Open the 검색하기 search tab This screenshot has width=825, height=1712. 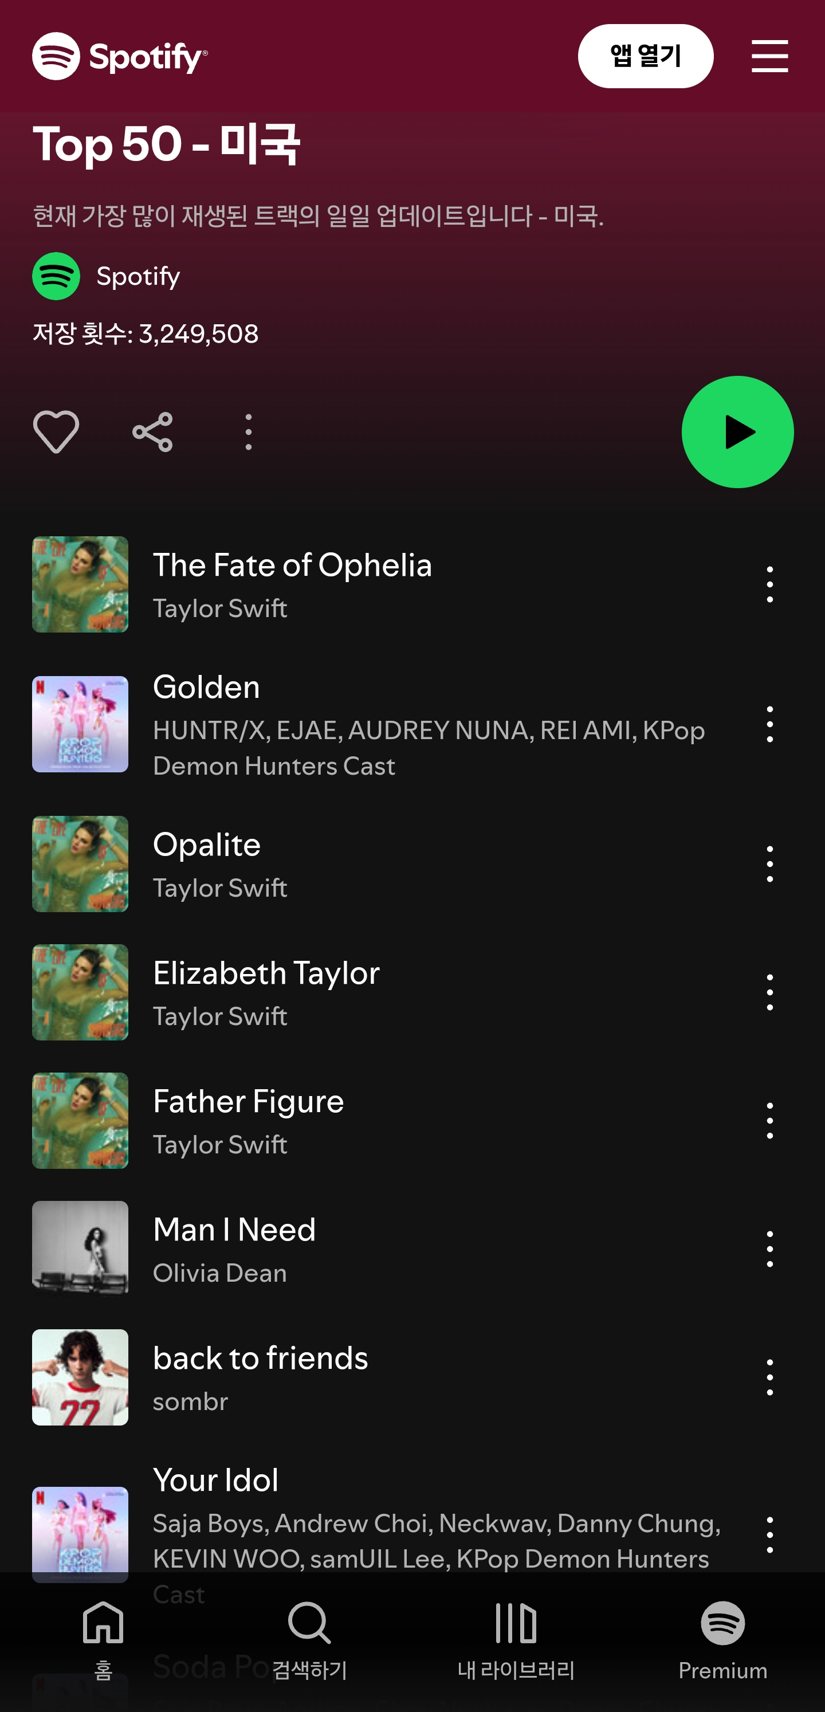310,1640
